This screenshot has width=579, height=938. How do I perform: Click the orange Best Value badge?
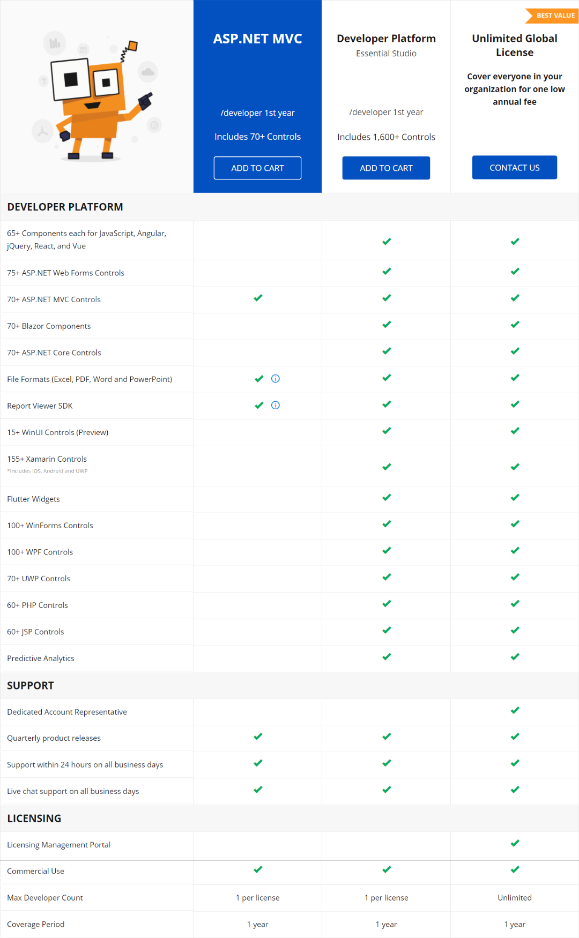554,16
